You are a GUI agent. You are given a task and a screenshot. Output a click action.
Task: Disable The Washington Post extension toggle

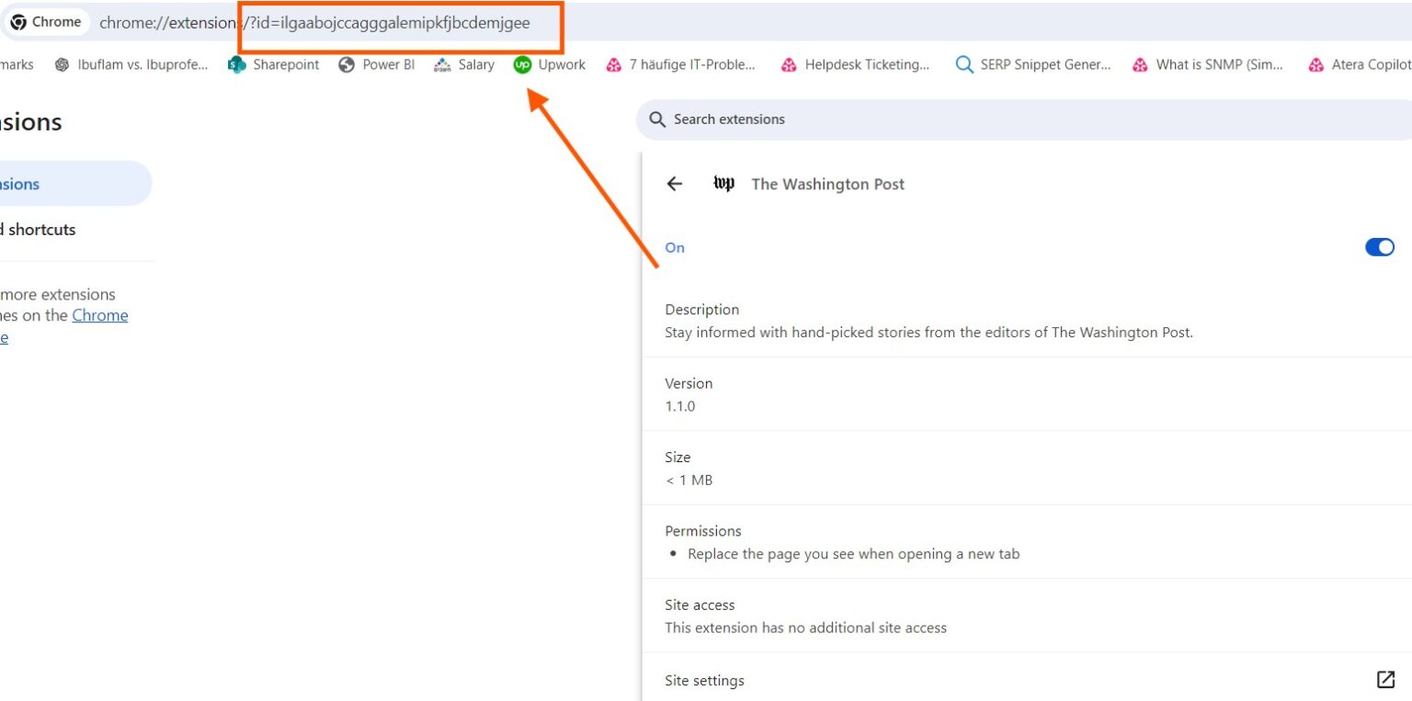point(1379,247)
